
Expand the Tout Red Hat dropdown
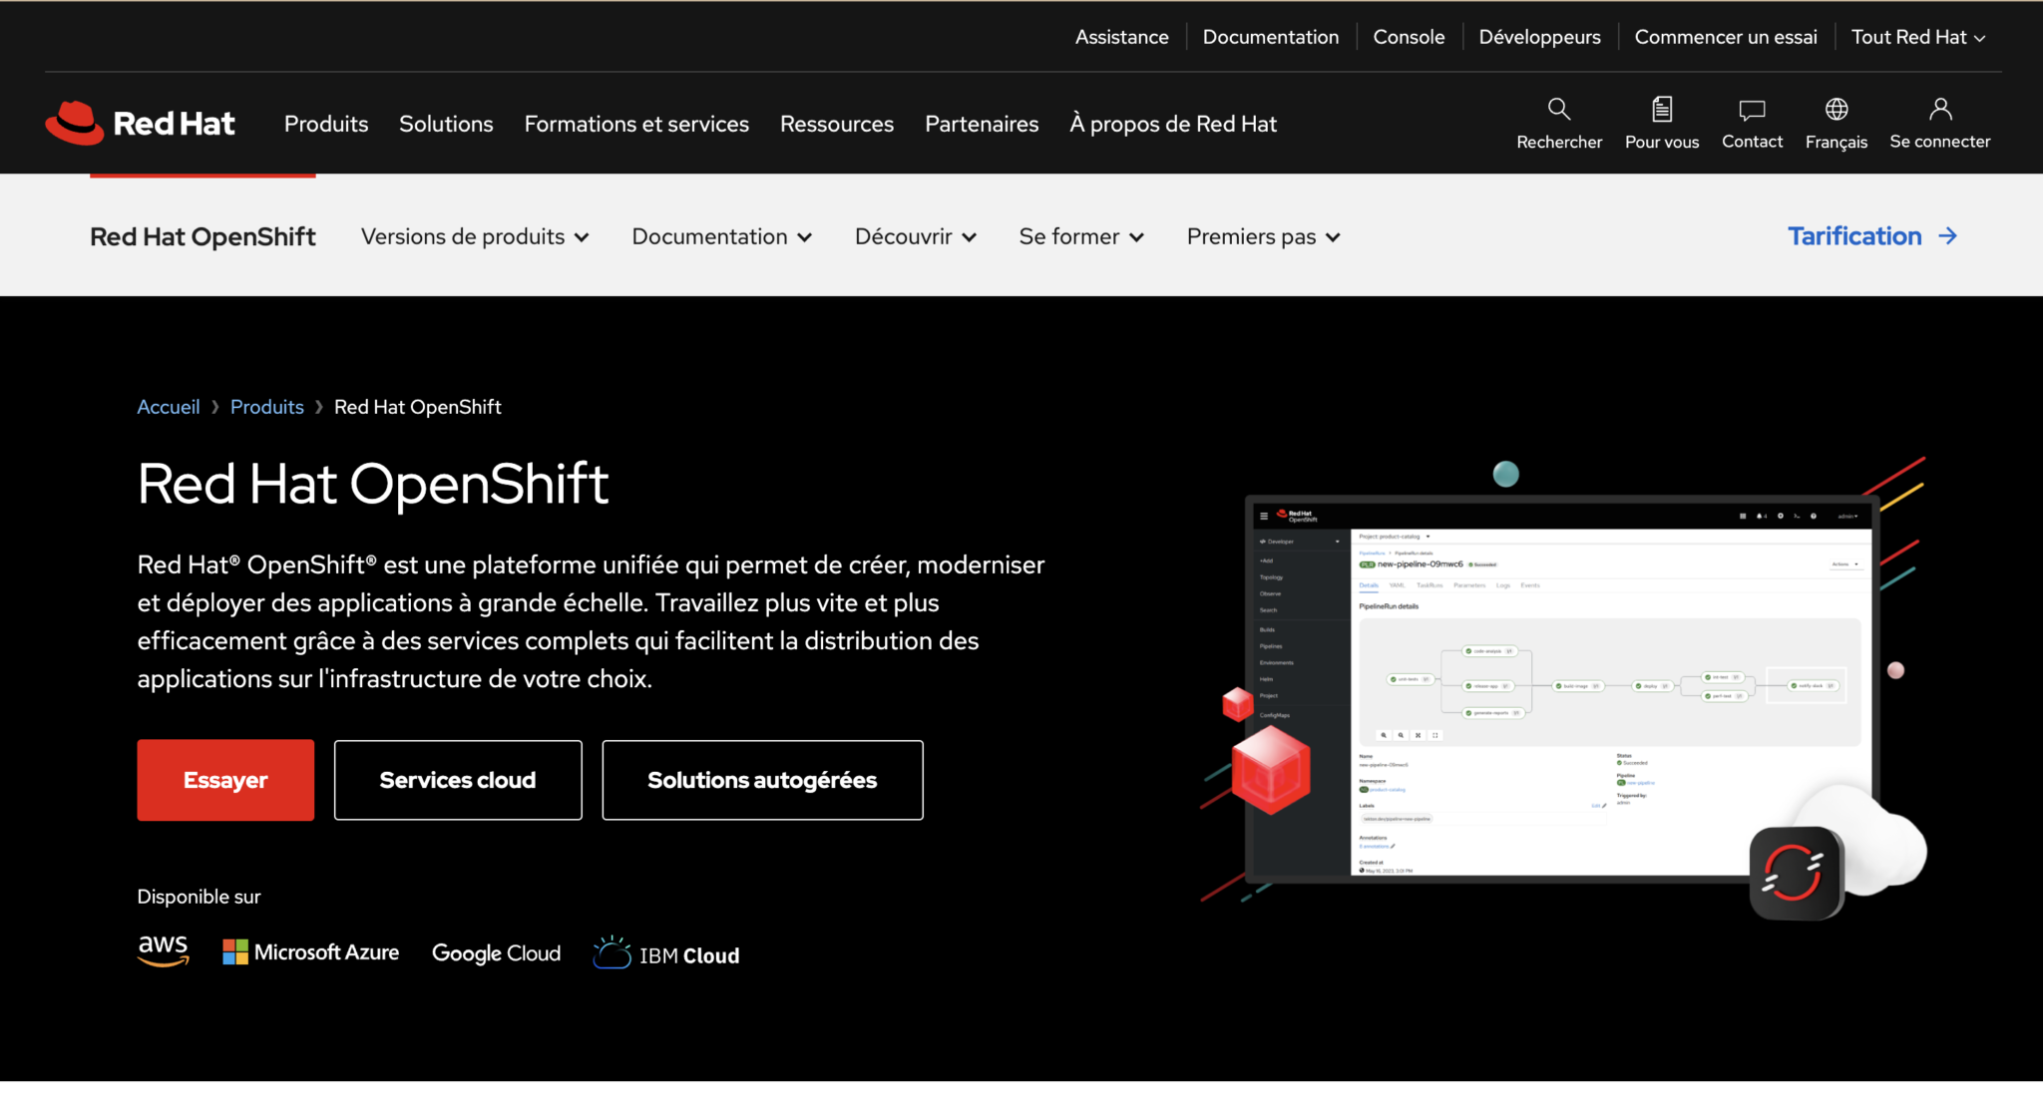point(1918,37)
